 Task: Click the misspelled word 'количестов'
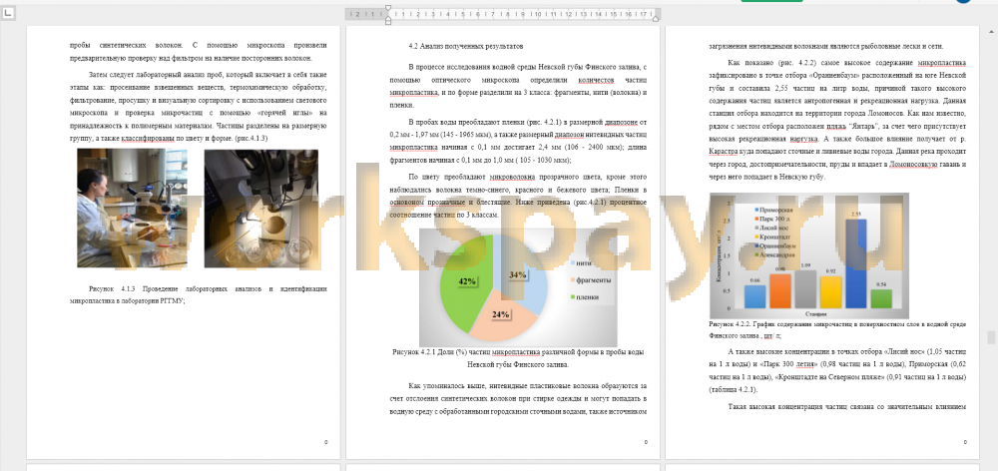[597, 80]
